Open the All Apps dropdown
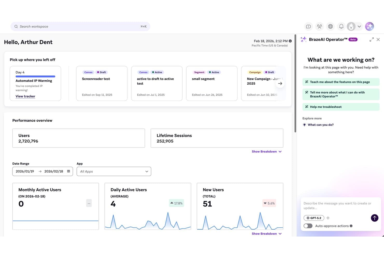Screen dimensions: 384x256 pyautogui.click(x=114, y=171)
